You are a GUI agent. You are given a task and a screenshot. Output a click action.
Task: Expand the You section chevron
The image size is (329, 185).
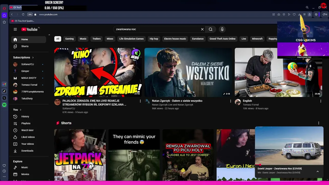click(21, 110)
